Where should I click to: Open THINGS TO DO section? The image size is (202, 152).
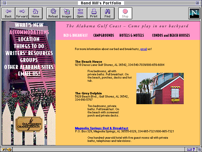click(x=29, y=46)
